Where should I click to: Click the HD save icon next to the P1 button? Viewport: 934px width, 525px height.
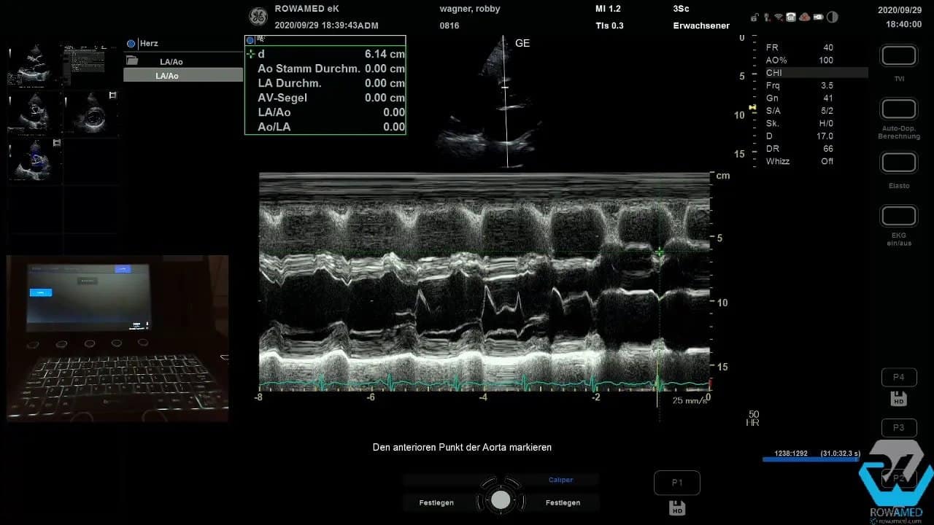click(x=676, y=507)
